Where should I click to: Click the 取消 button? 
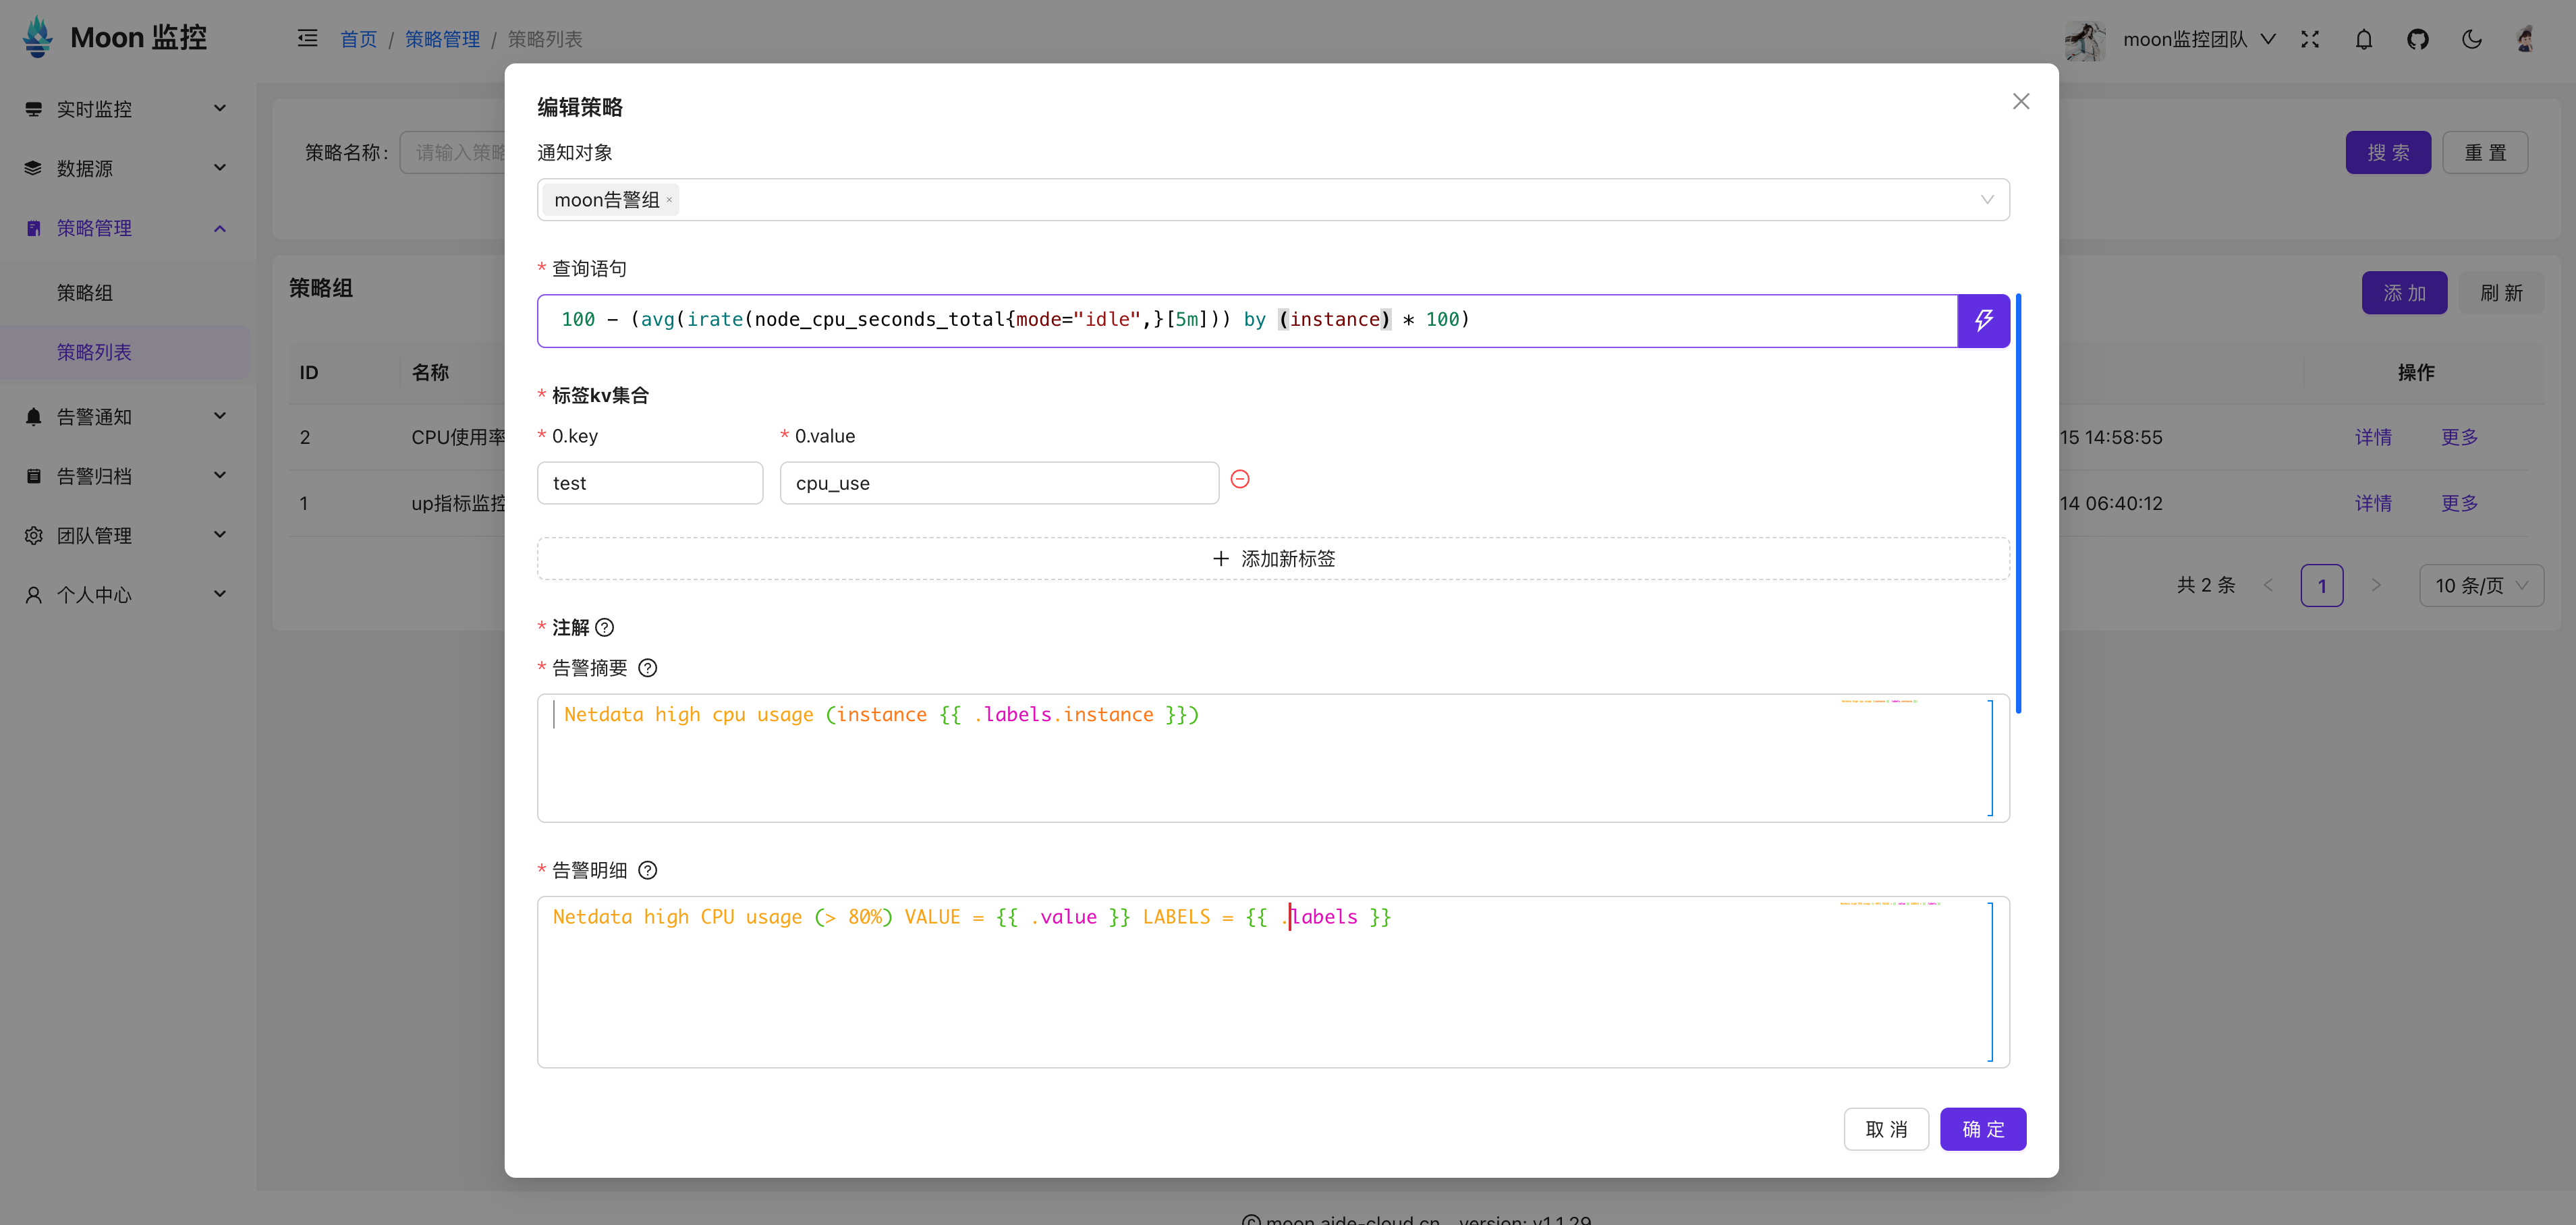coord(1886,1129)
